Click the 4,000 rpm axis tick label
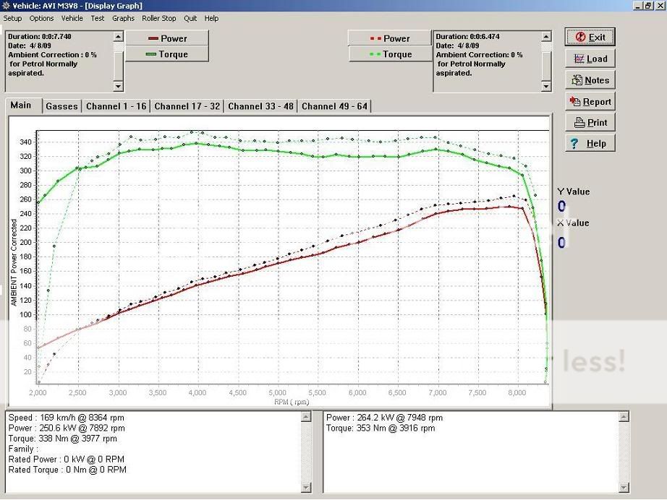The width and height of the screenshot is (667, 500). [x=197, y=393]
